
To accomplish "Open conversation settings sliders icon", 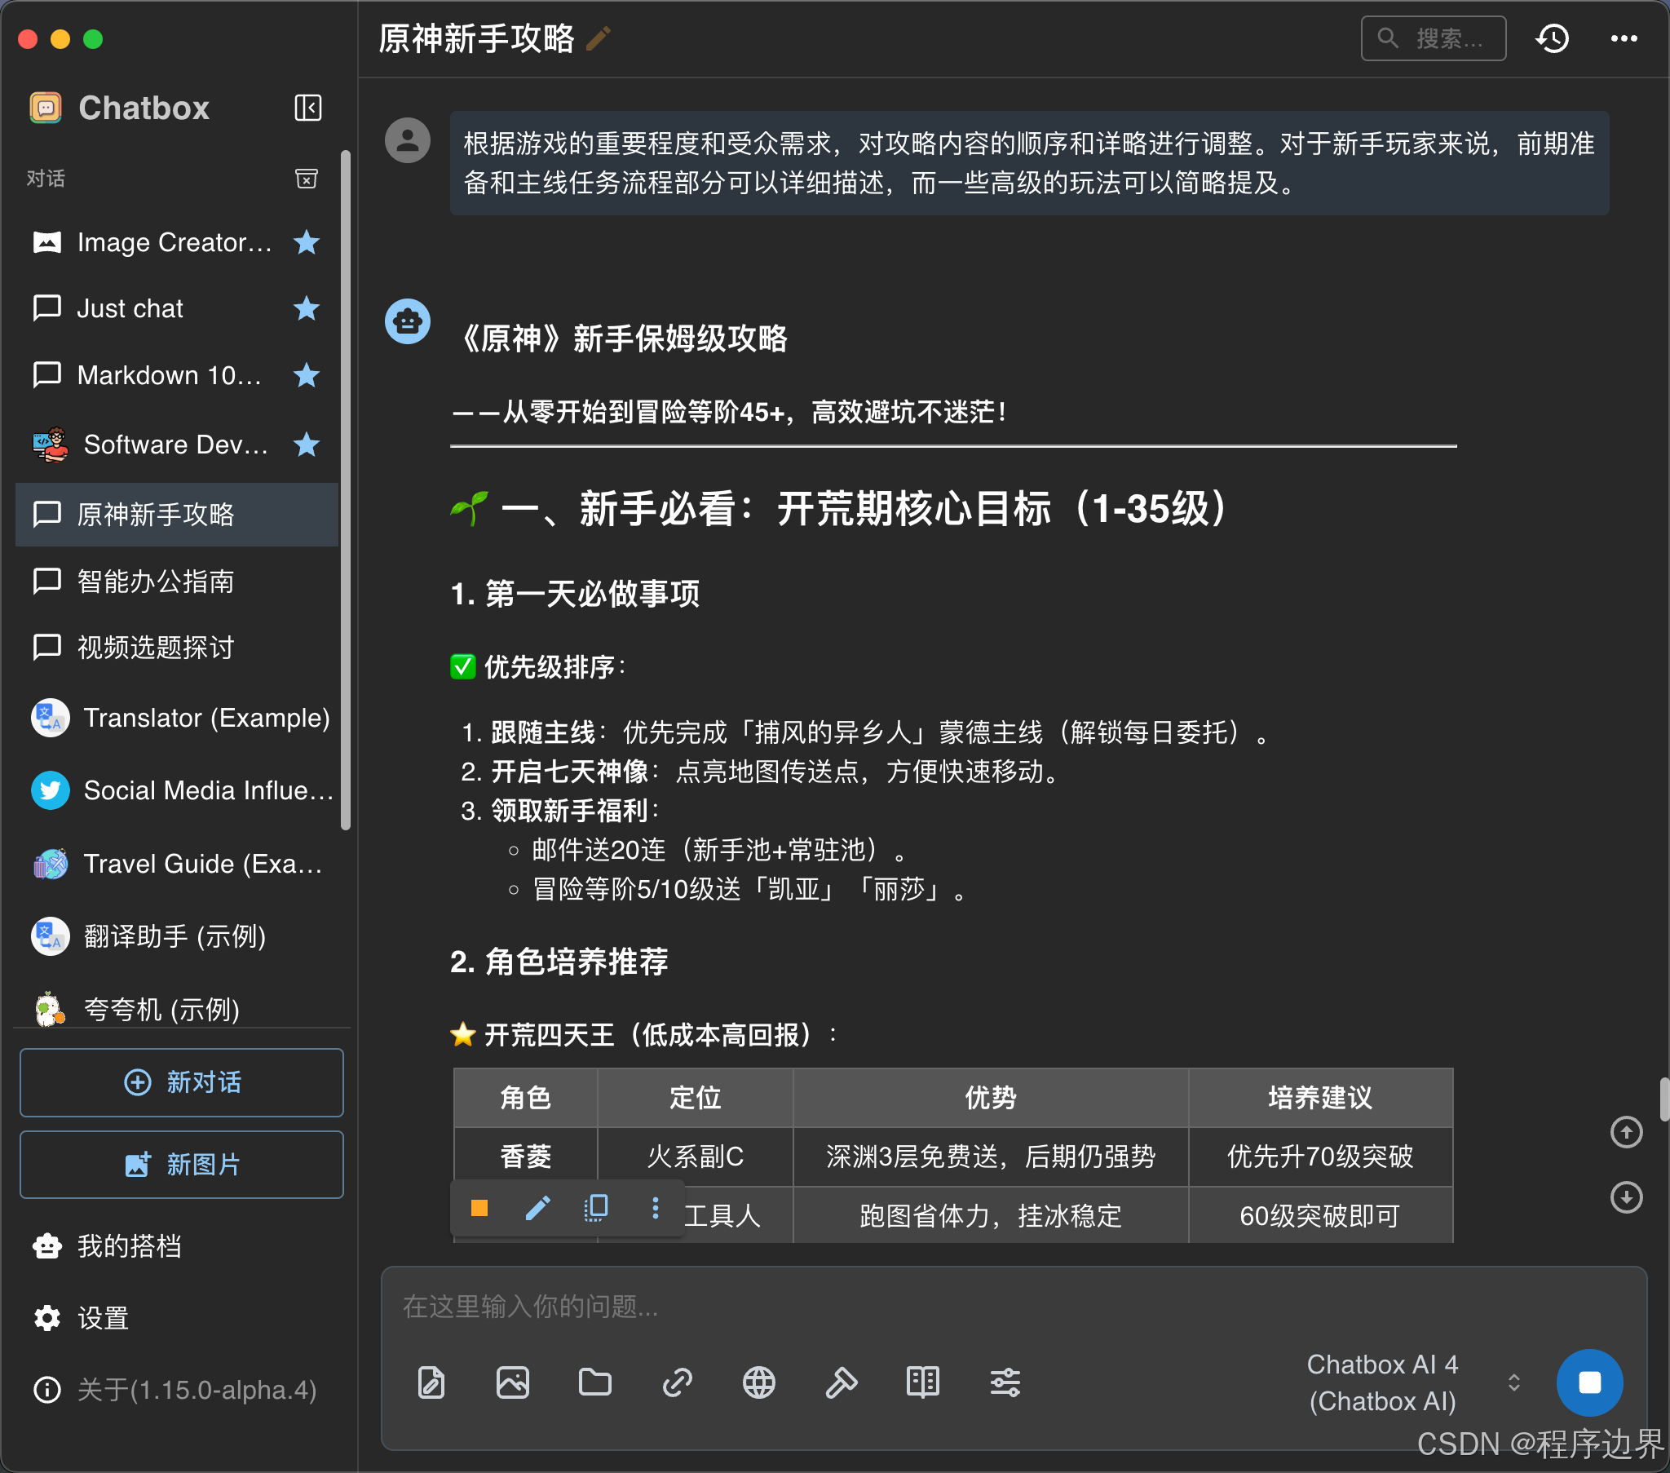I will [x=1005, y=1383].
